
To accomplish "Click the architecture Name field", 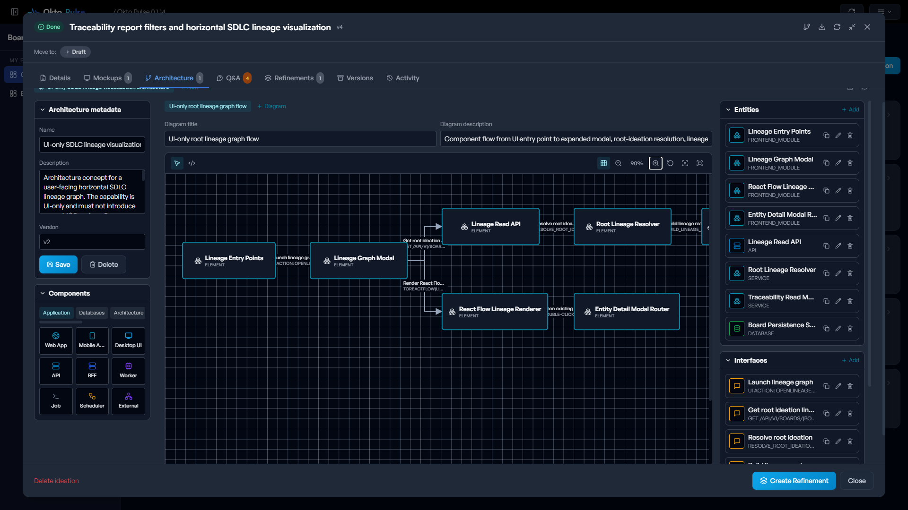I will (x=92, y=144).
